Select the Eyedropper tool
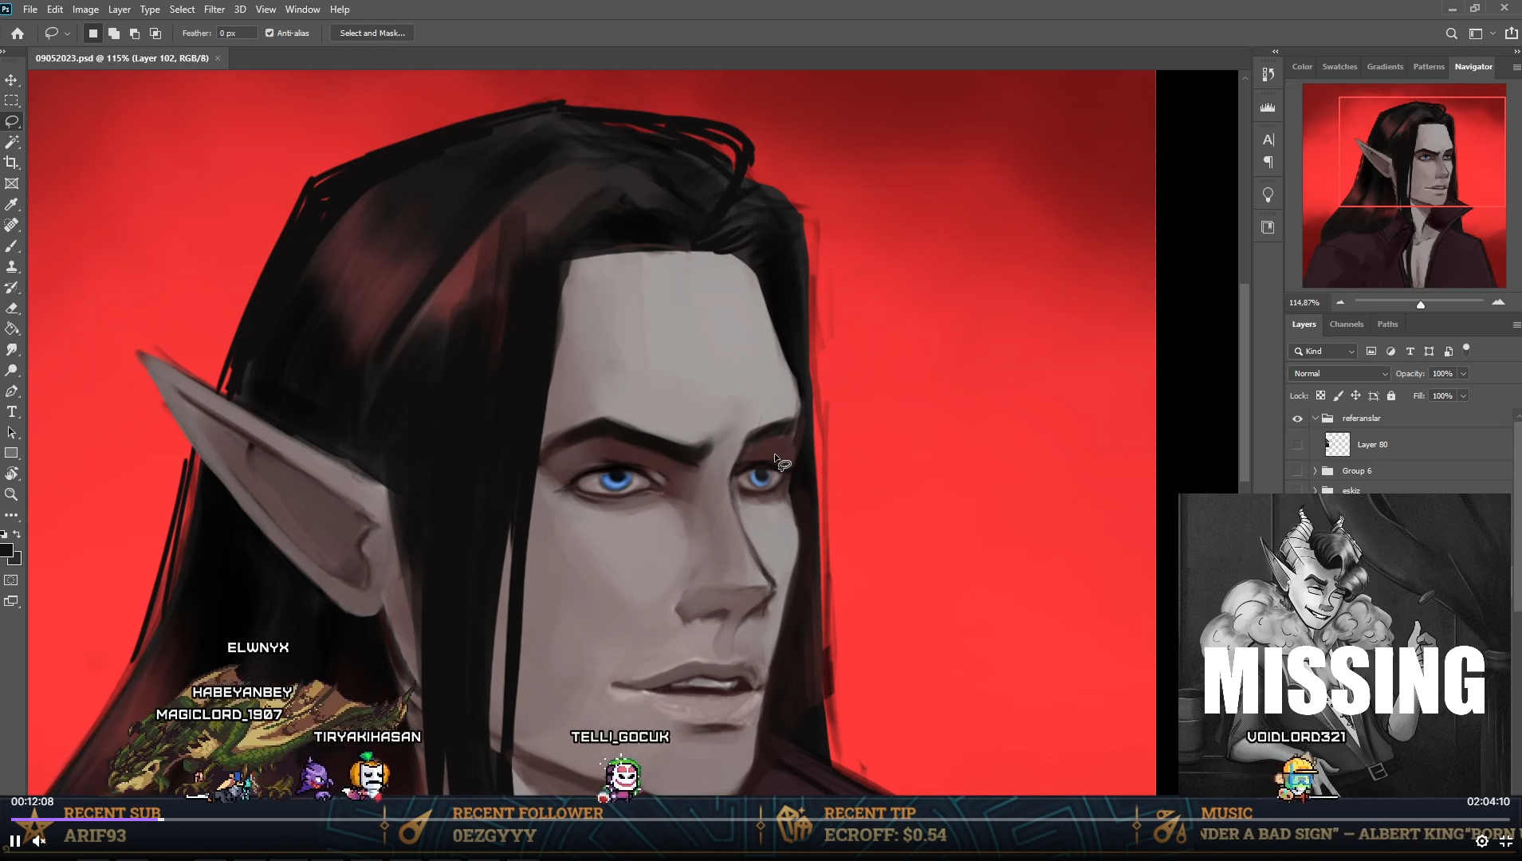The height and width of the screenshot is (861, 1522). [11, 204]
